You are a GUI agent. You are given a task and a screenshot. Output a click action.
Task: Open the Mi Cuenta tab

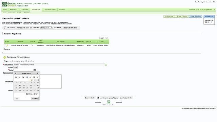pyautogui.click(x=14, y=10)
